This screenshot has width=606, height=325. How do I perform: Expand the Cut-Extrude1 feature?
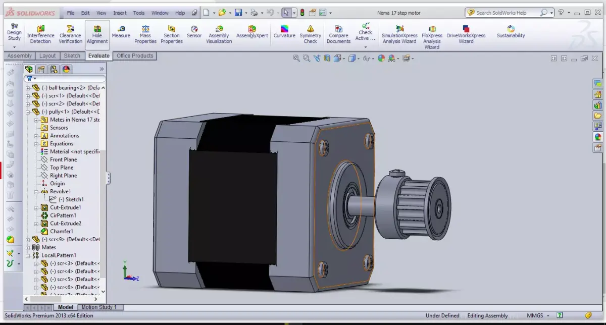click(36, 208)
